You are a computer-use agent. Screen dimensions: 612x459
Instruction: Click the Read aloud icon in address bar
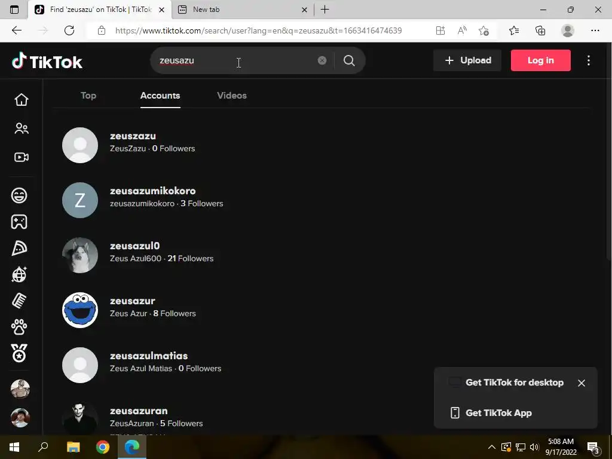coord(462,30)
